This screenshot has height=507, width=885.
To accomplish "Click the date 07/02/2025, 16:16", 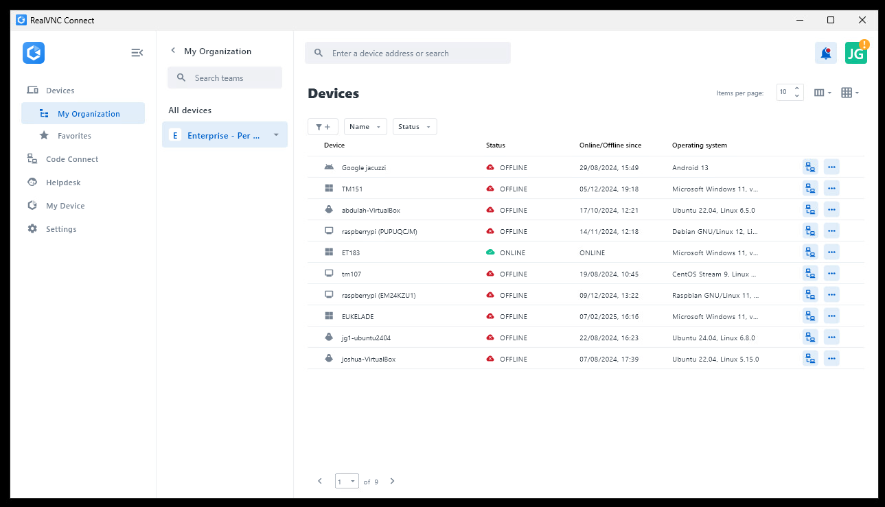I will pos(609,316).
